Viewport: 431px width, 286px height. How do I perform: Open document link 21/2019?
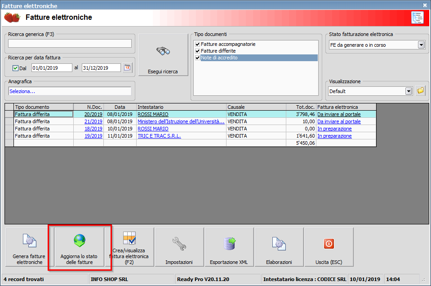(93, 121)
